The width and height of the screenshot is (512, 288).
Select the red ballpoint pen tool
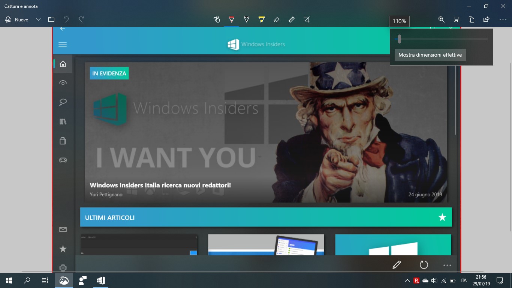232,19
